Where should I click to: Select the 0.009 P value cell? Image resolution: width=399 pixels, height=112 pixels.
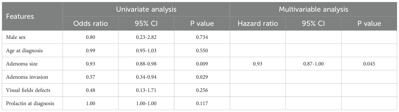pos(202,64)
